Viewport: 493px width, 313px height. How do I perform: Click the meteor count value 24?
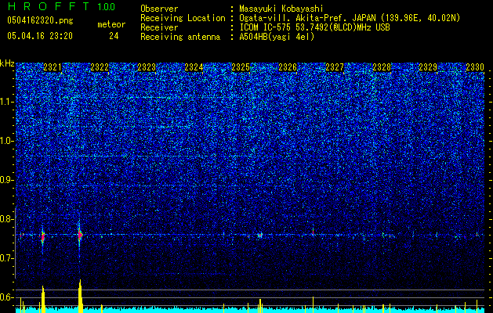pos(114,36)
